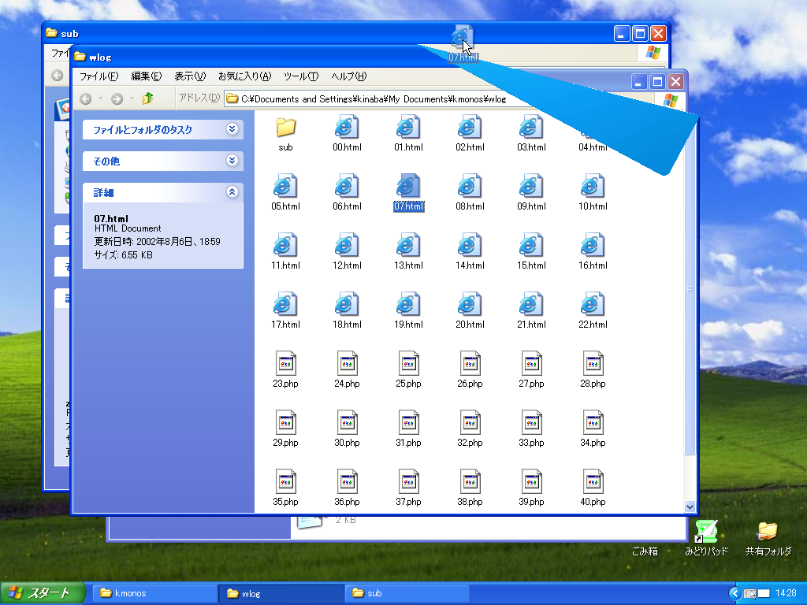Select the 08.html file icon
The image size is (807, 605).
(470, 186)
